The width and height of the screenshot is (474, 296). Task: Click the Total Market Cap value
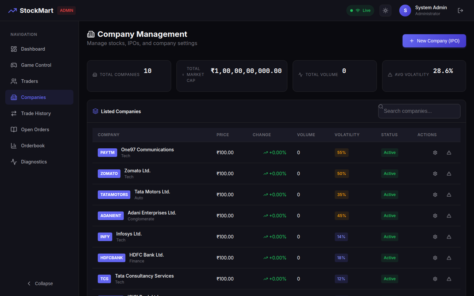(x=246, y=71)
